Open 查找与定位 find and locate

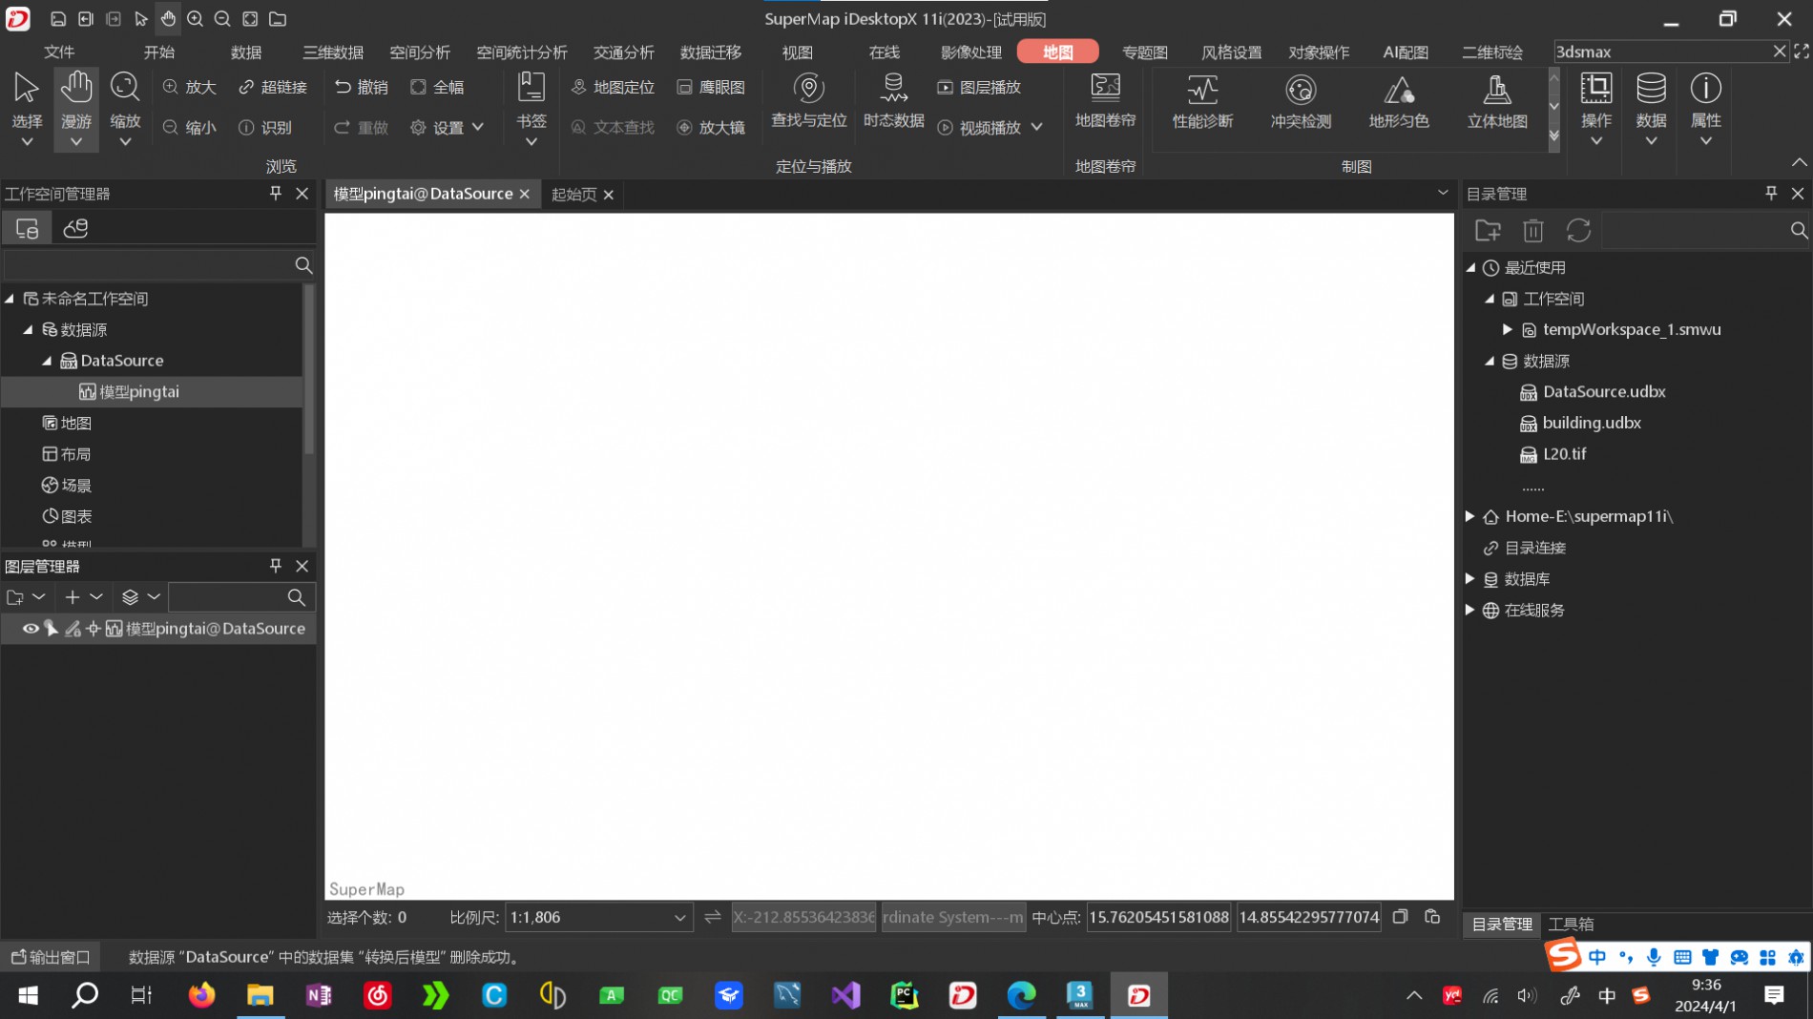coord(809,101)
